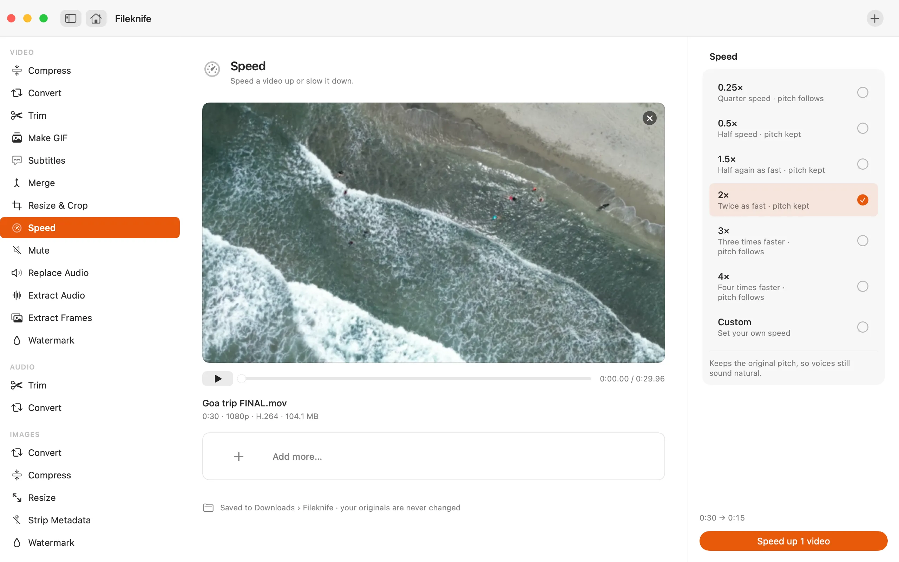Viewport: 899px width, 562px height.
Task: Select 0.5× half speed option
Action: [x=793, y=128]
